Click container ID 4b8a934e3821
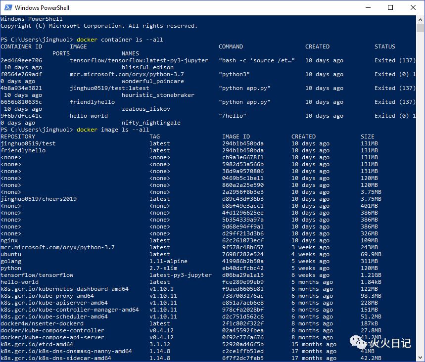The width and height of the screenshot is (425, 362). click(21, 88)
